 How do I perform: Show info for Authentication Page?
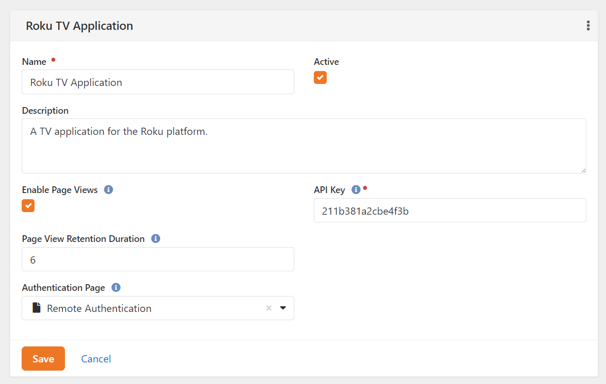116,288
